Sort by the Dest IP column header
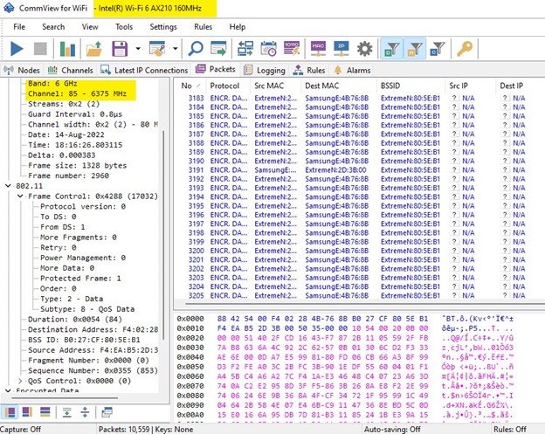 tap(521, 86)
